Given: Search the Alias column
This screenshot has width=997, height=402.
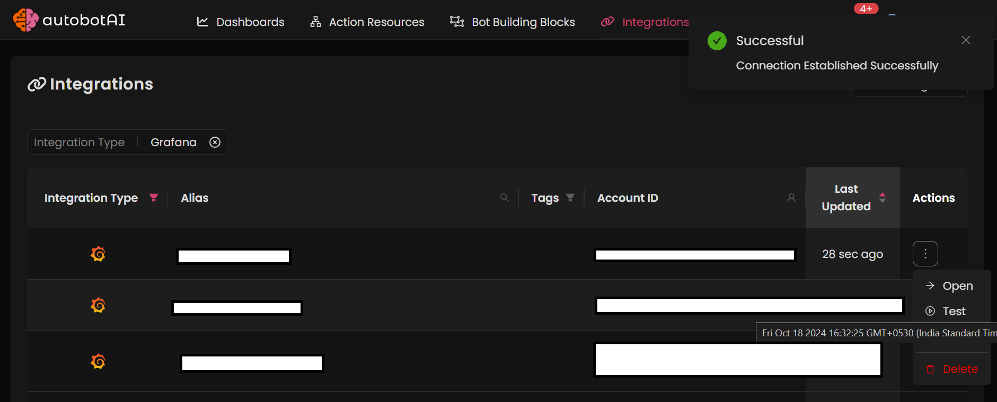Looking at the screenshot, I should click(x=504, y=198).
